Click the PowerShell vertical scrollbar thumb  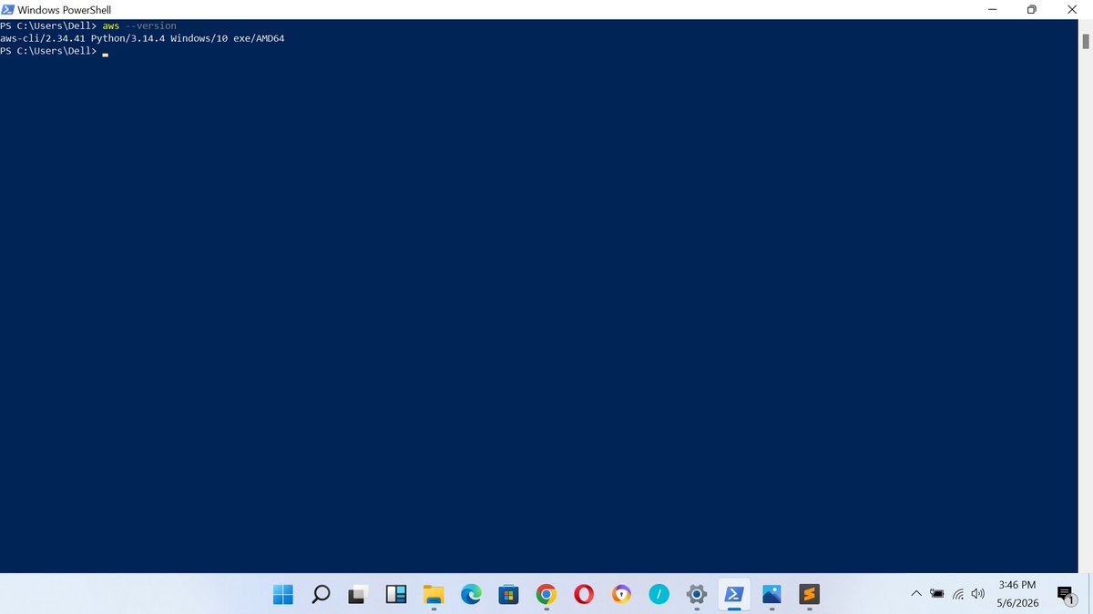1086,41
